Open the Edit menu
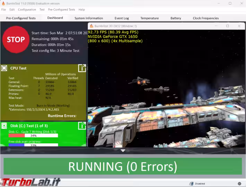Screen dimensions: 246x187 pos(12,10)
